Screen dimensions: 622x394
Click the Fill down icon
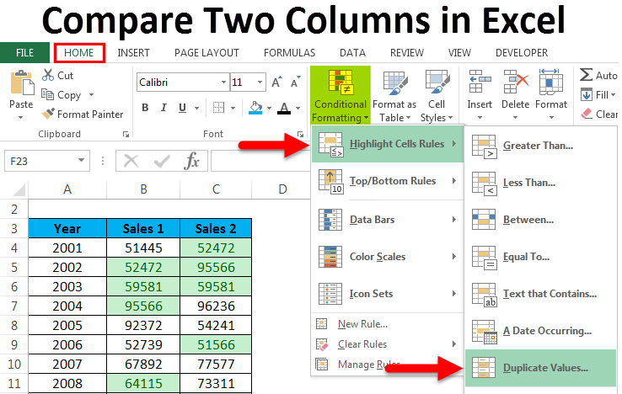click(586, 95)
